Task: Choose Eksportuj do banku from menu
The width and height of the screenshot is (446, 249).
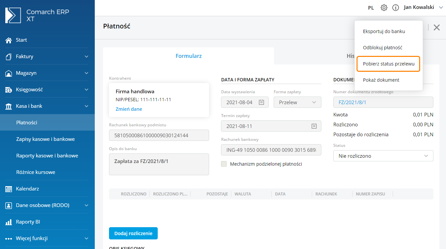Action: pos(384,31)
